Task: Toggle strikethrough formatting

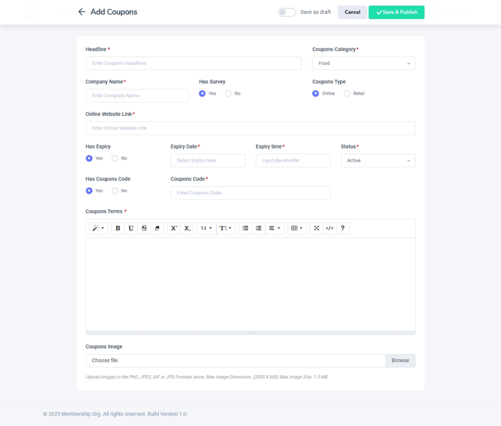Action: click(144, 228)
